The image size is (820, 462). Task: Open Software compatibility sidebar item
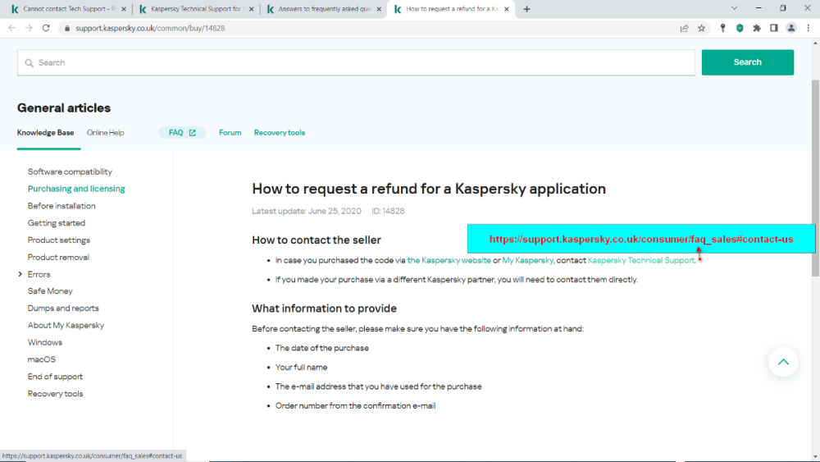(x=70, y=172)
